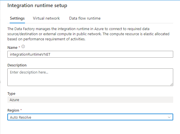Click the Type label
Viewport: 180px width, 134px height.
11,94
